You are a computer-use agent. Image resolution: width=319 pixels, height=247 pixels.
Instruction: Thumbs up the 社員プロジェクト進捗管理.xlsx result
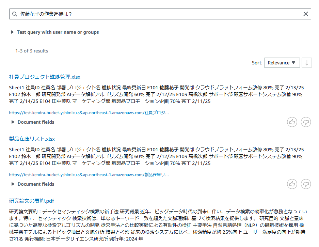[x=292, y=122]
